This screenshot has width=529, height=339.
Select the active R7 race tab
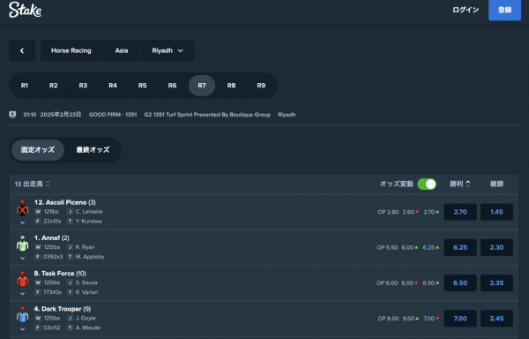202,86
